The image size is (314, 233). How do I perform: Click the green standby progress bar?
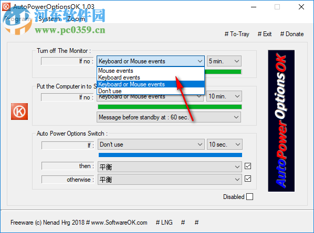[170, 107]
